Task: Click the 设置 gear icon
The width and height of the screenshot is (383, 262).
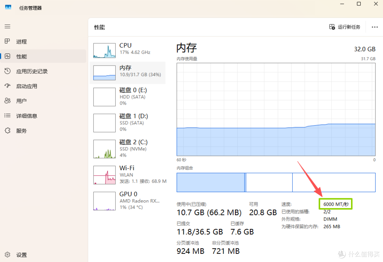Action: pos(7,255)
